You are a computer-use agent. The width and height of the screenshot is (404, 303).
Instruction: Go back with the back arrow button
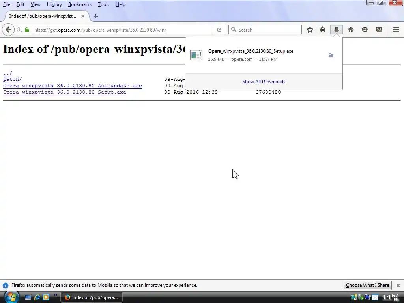[8, 30]
